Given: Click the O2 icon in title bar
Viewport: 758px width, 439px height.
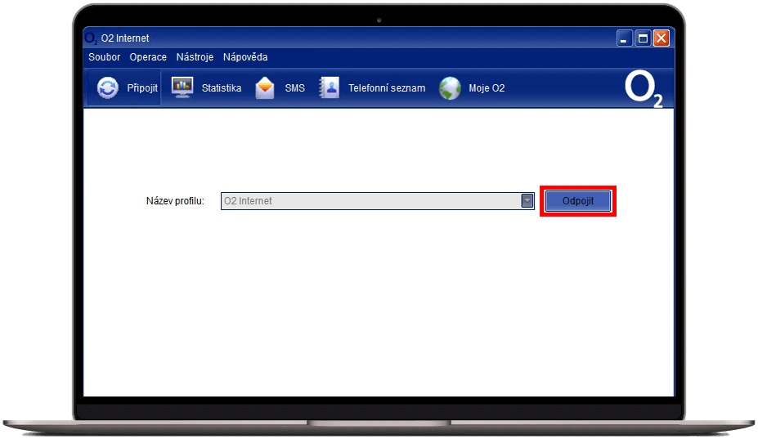Looking at the screenshot, I should pos(92,38).
